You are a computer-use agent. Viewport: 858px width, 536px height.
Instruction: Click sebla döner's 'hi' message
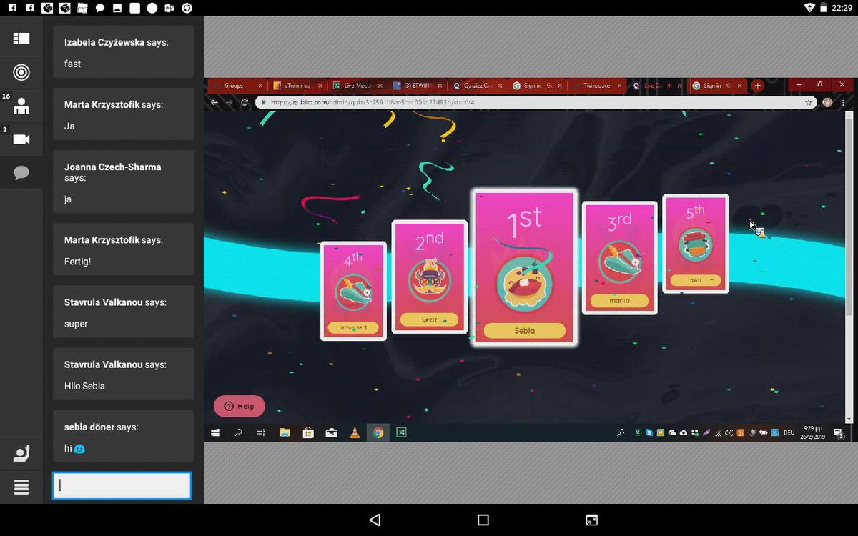pos(124,435)
